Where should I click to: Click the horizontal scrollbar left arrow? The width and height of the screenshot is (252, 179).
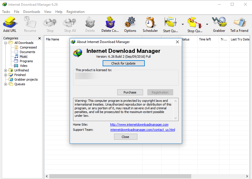coord(47,176)
